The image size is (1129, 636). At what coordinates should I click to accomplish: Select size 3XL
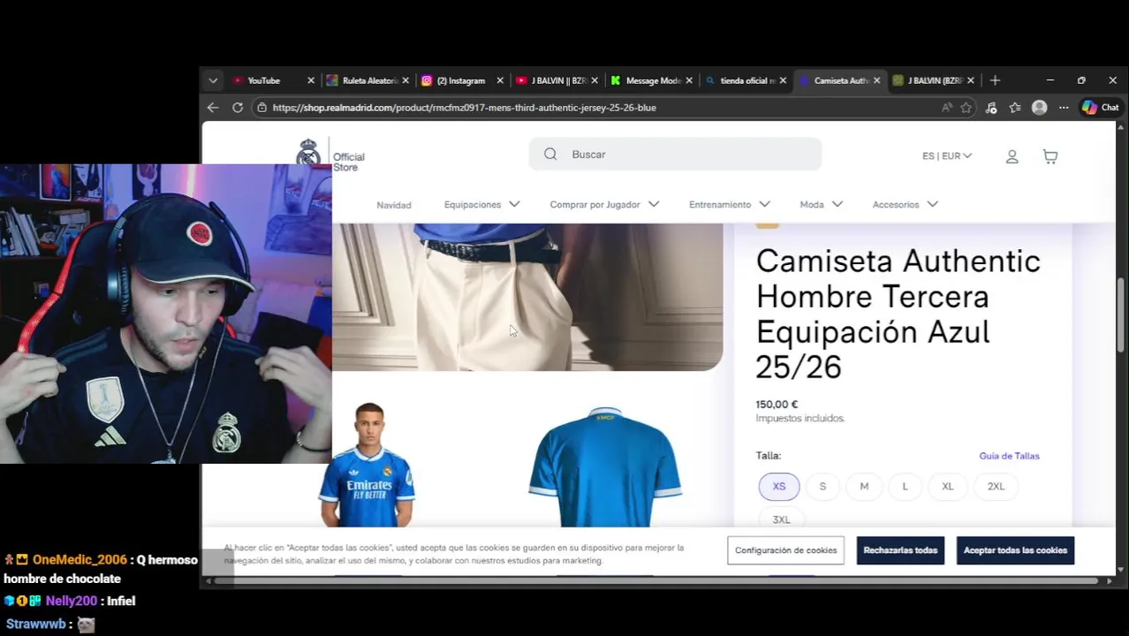point(782,519)
